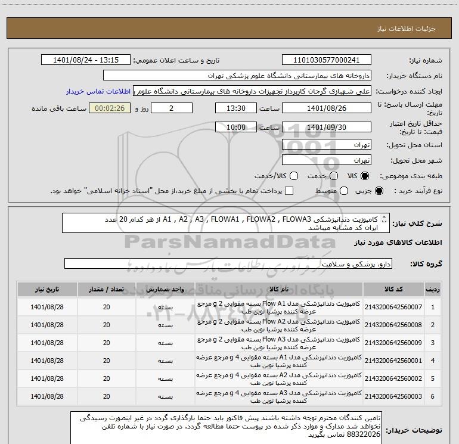Click the A2 4 g product name cell
This screenshot has width=459, height=444.
279,378
